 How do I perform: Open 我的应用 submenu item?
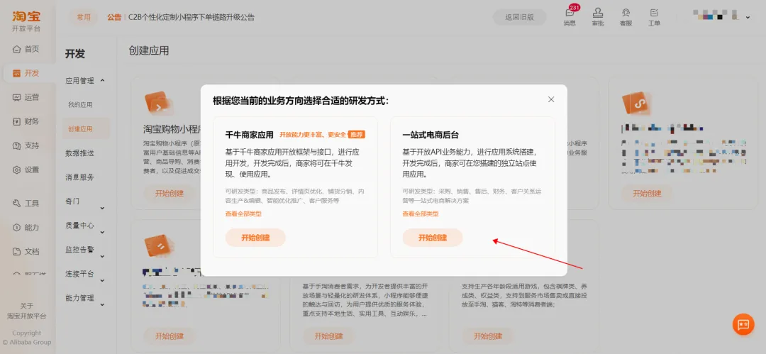click(x=80, y=104)
